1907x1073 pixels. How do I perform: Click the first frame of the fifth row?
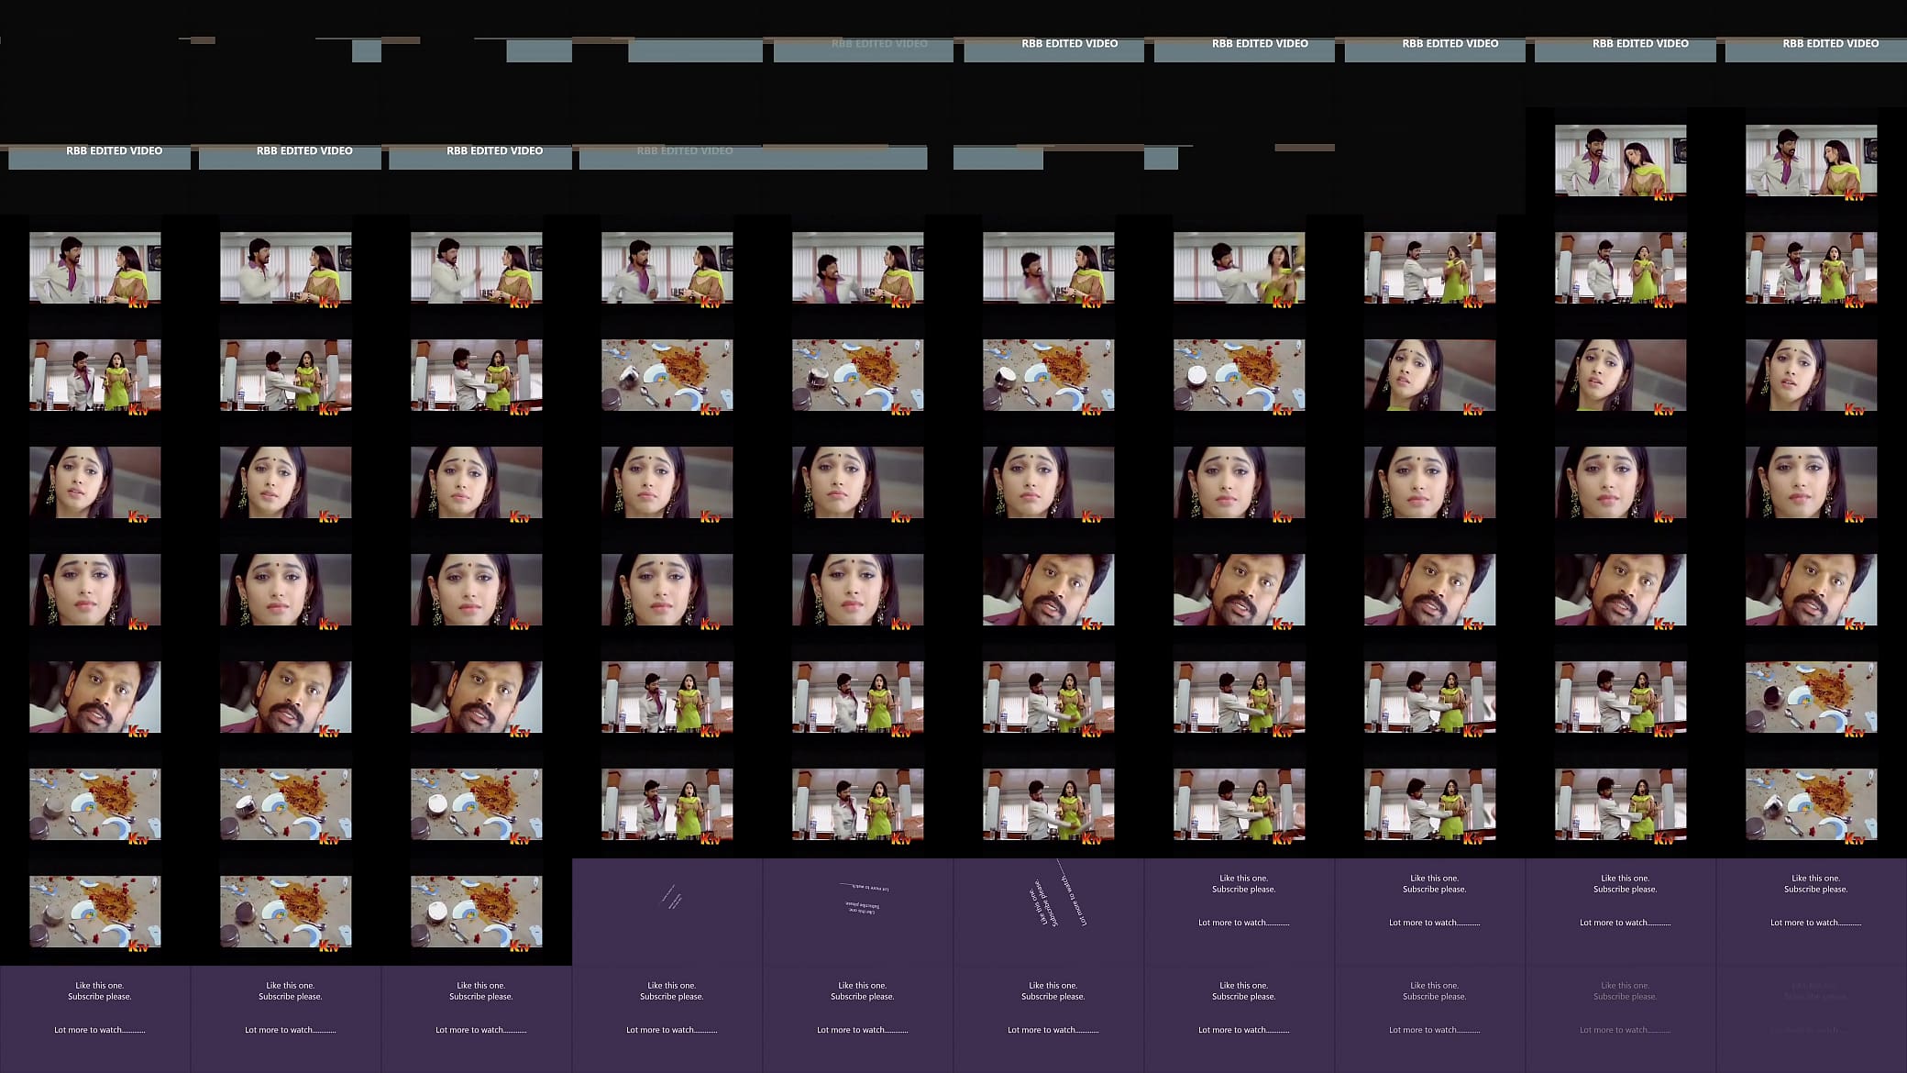(x=95, y=482)
